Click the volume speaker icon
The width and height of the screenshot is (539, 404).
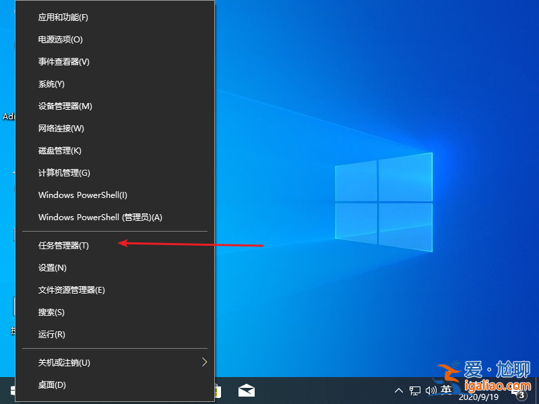coord(432,391)
